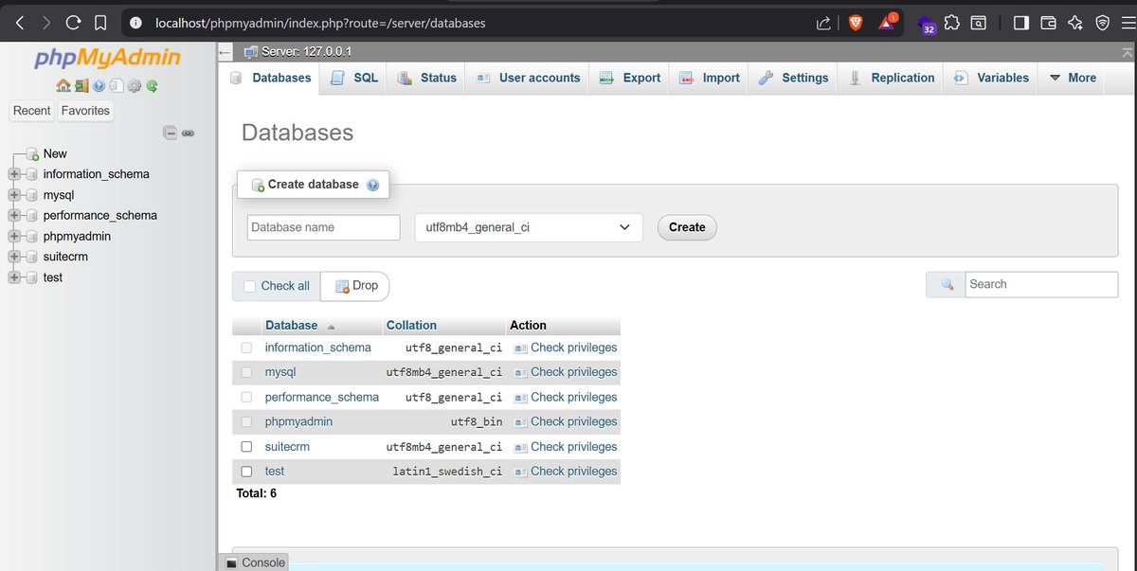Open the MySQL documentation page icon

[x=116, y=86]
